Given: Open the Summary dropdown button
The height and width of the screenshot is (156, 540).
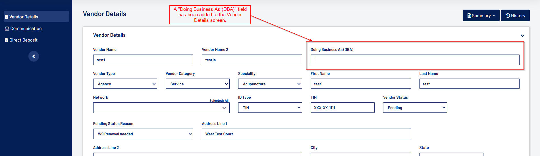Looking at the screenshot, I should pos(481,16).
